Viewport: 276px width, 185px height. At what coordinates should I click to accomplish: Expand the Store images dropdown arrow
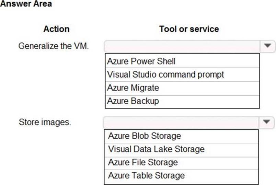[267, 122]
